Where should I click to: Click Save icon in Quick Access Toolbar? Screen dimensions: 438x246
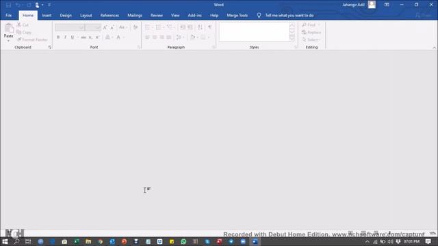[x=8, y=5]
